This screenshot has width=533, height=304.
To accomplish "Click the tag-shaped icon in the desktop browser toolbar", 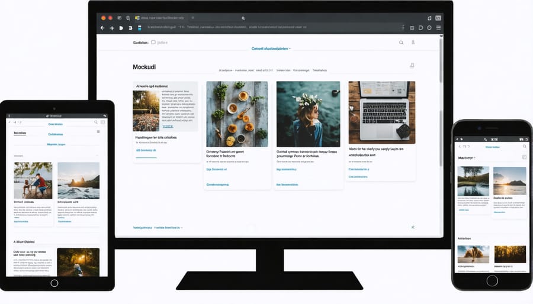I will click(421, 27).
